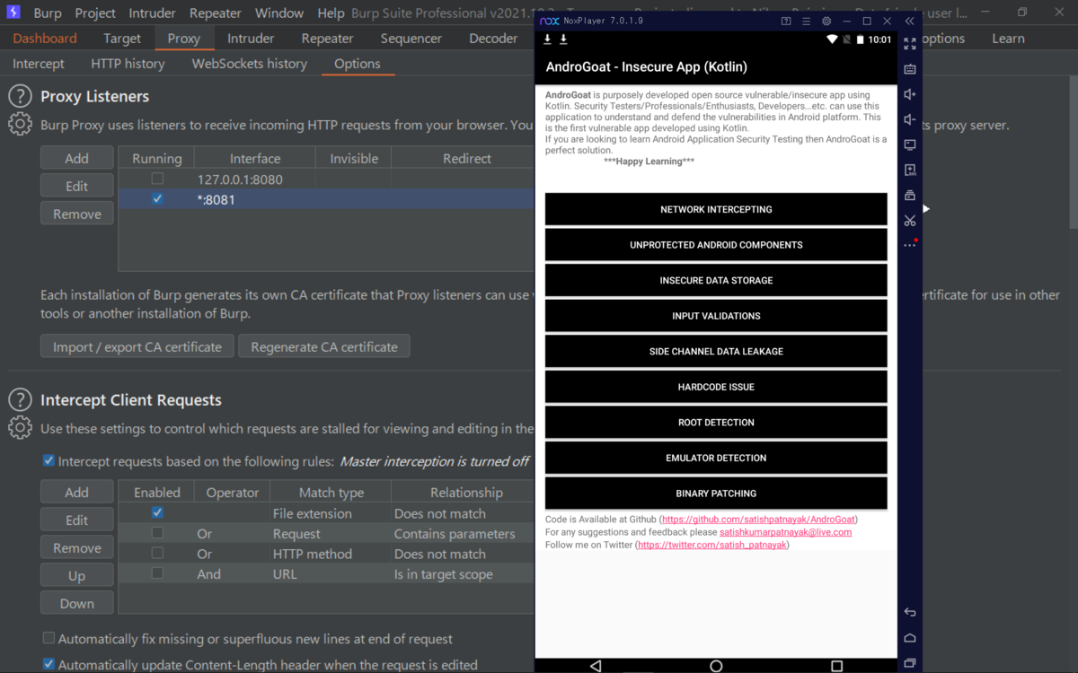Switch to the Target tab
The image size is (1078, 673).
coord(122,39)
